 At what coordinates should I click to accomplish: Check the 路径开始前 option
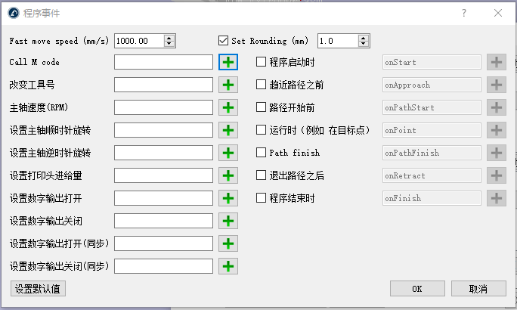[261, 107]
